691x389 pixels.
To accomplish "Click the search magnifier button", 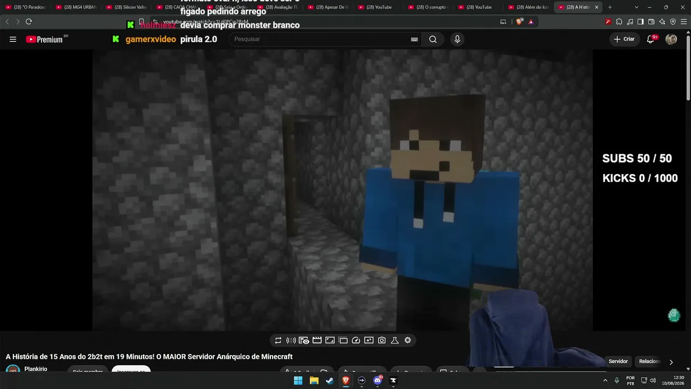I will pos(433,39).
